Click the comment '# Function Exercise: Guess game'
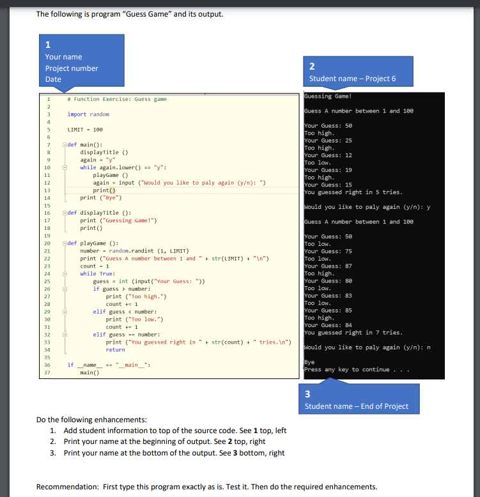 (117, 99)
